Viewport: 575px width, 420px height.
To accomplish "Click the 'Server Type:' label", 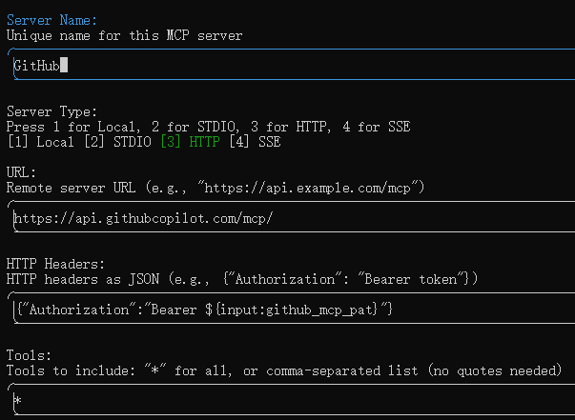I will (x=51, y=111).
